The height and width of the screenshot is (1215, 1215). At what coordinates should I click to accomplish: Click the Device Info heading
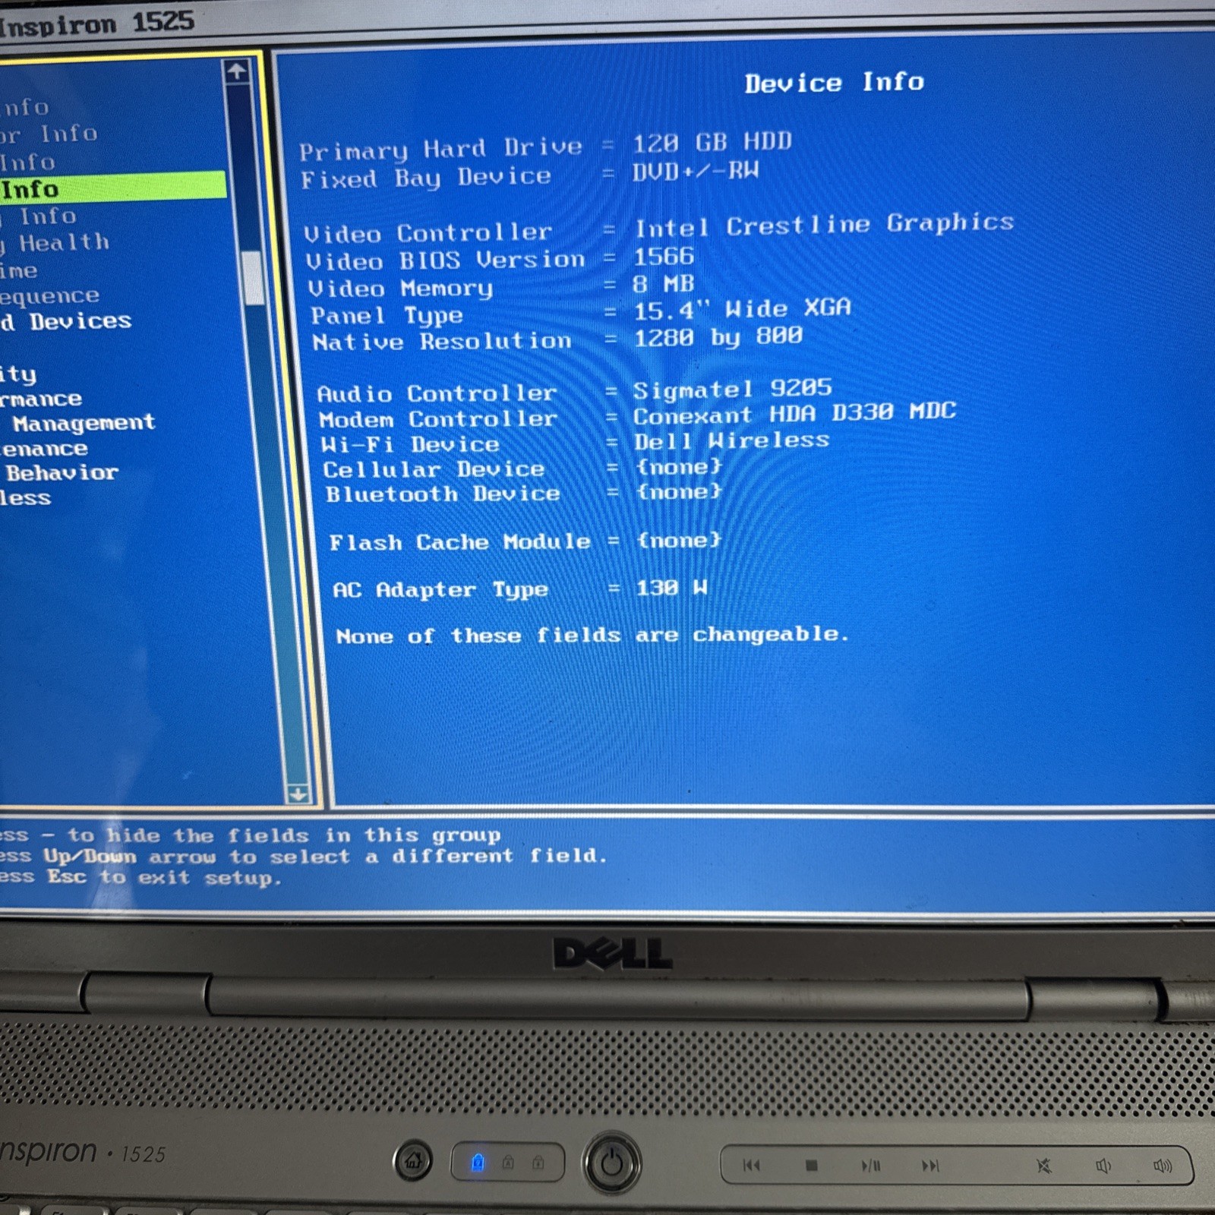click(x=834, y=82)
